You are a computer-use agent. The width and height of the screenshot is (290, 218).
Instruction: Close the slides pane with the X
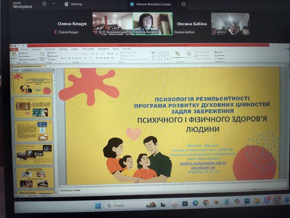pos(53,70)
